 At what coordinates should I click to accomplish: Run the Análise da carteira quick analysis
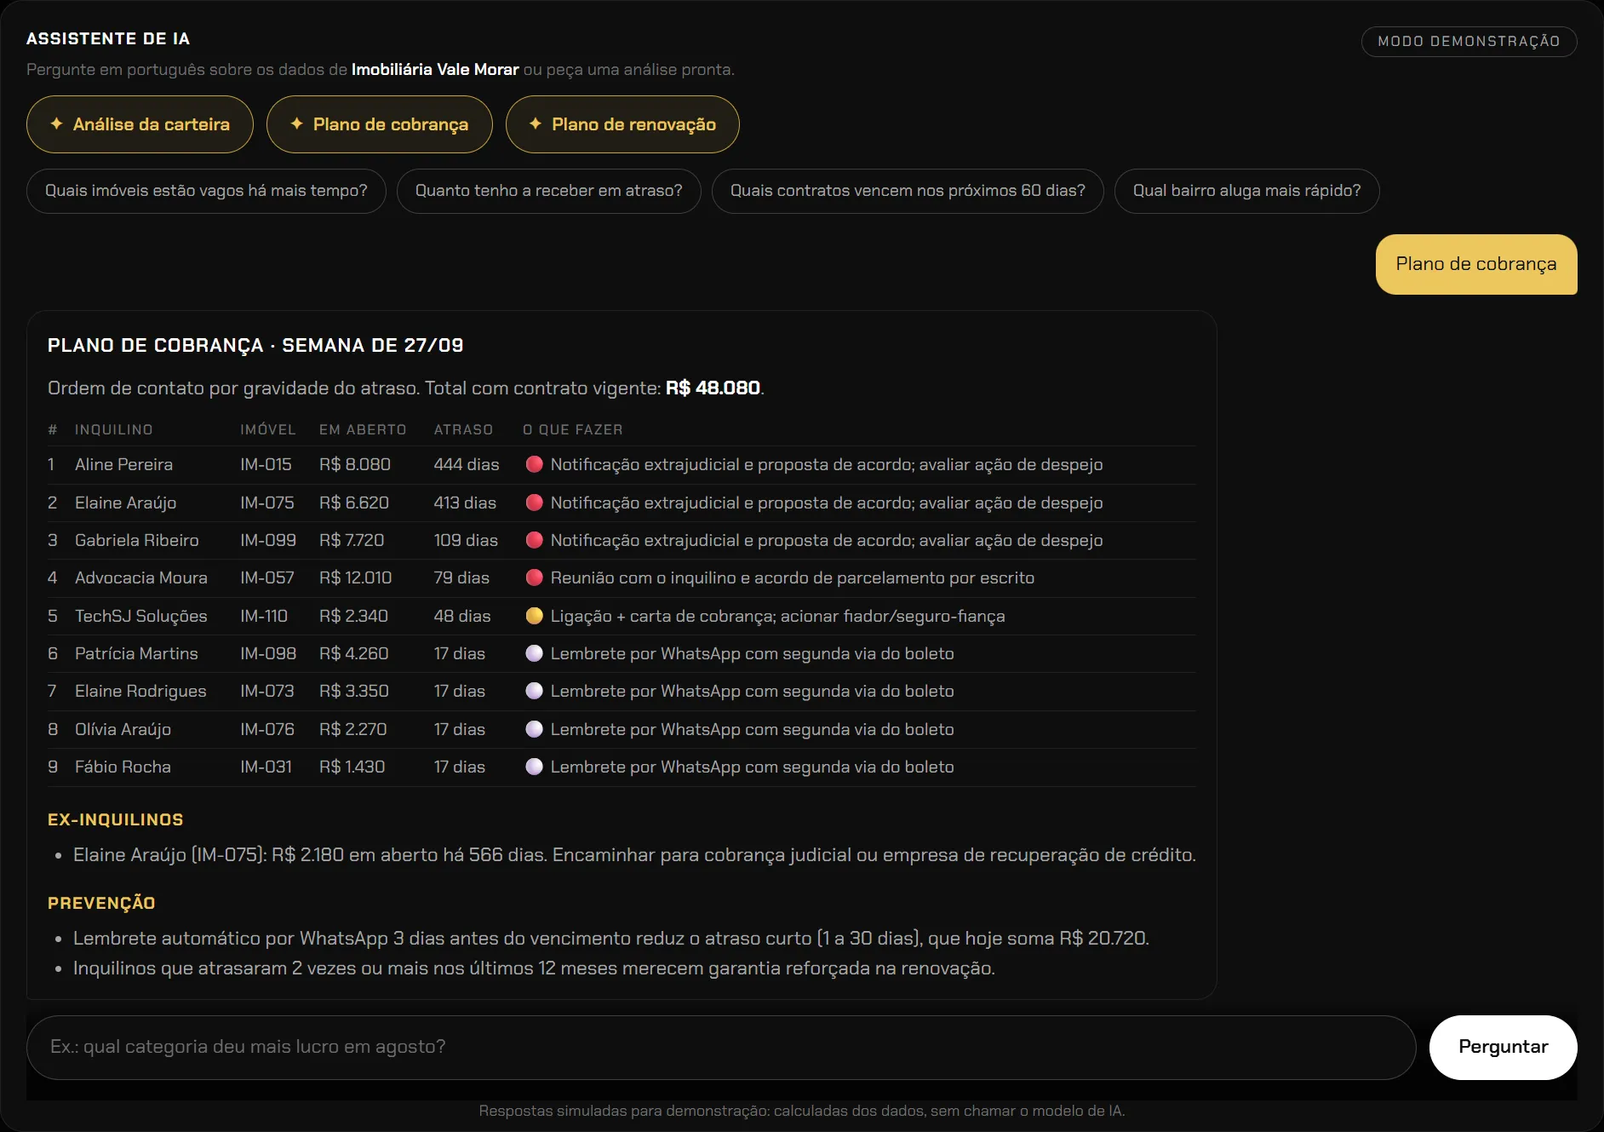pyautogui.click(x=140, y=124)
